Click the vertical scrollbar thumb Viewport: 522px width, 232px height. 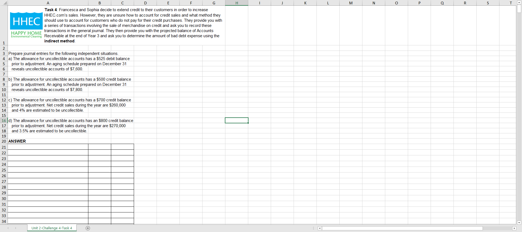coord(519,9)
